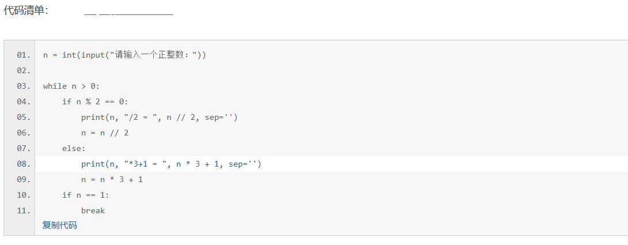Click the 复制代码 link

click(x=59, y=225)
